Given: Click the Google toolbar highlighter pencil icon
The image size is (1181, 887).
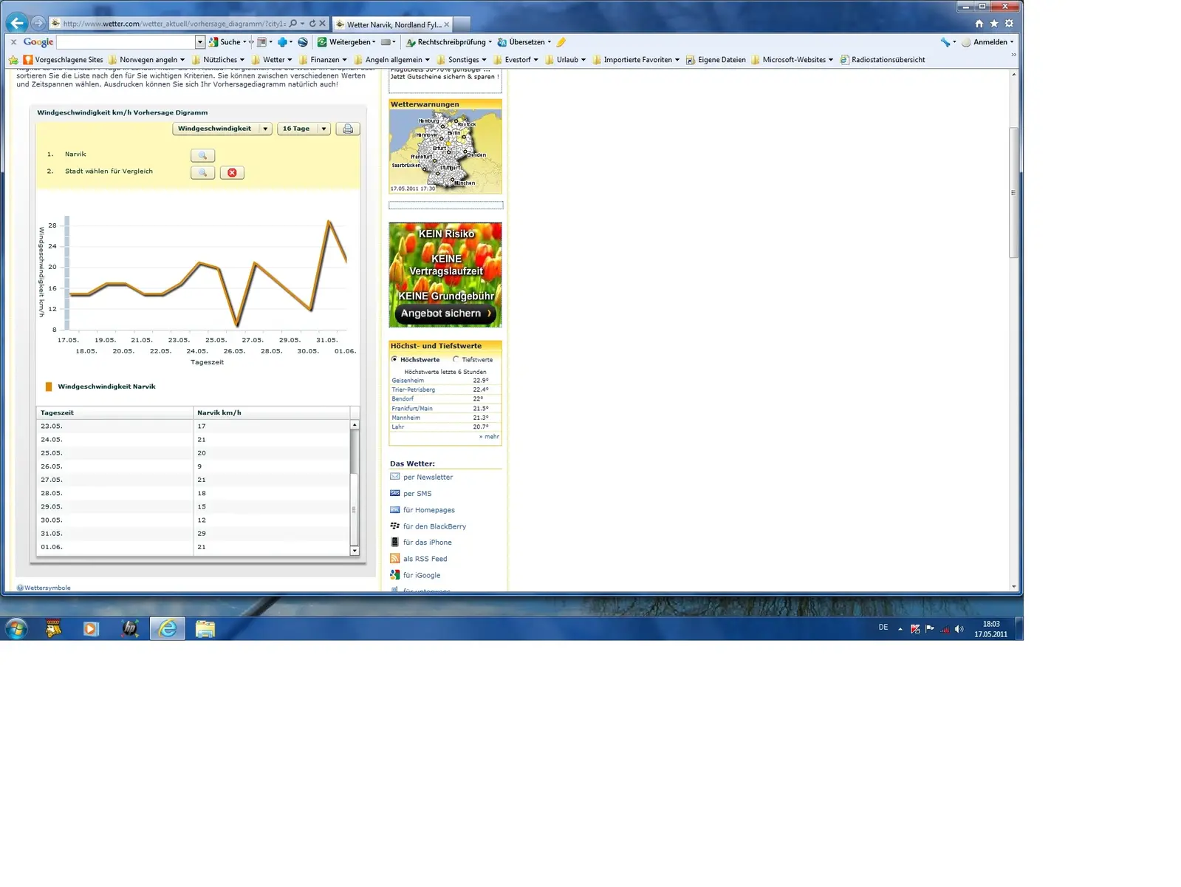Looking at the screenshot, I should tap(561, 42).
